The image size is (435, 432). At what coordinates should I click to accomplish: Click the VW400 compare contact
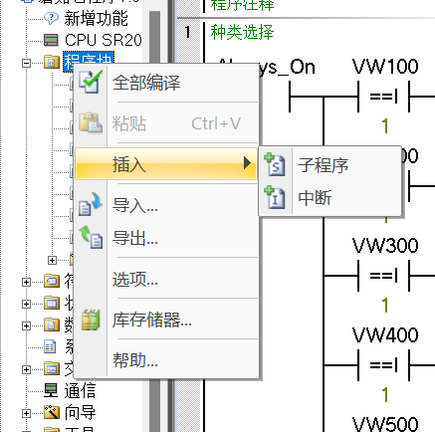[x=384, y=365]
